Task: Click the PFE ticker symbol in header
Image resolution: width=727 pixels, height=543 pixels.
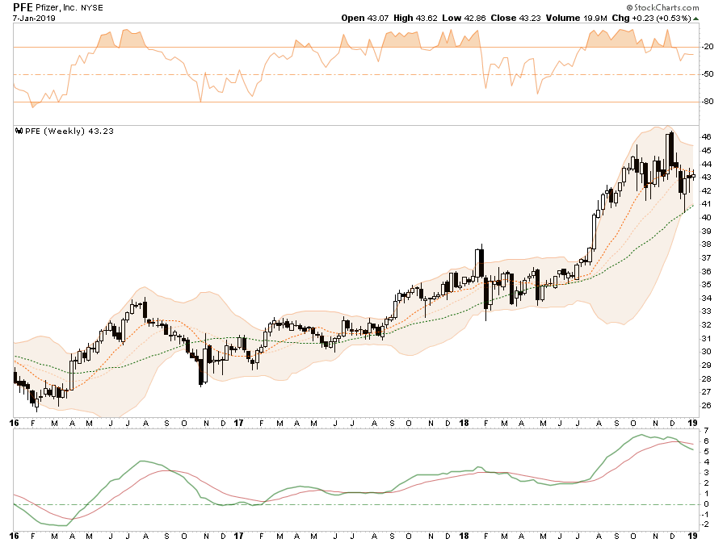Action: [23, 6]
